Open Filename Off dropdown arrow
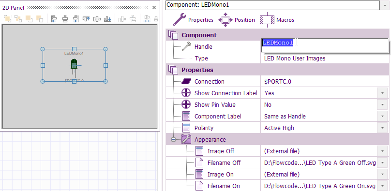391x191 pixels. pyautogui.click(x=382, y=162)
